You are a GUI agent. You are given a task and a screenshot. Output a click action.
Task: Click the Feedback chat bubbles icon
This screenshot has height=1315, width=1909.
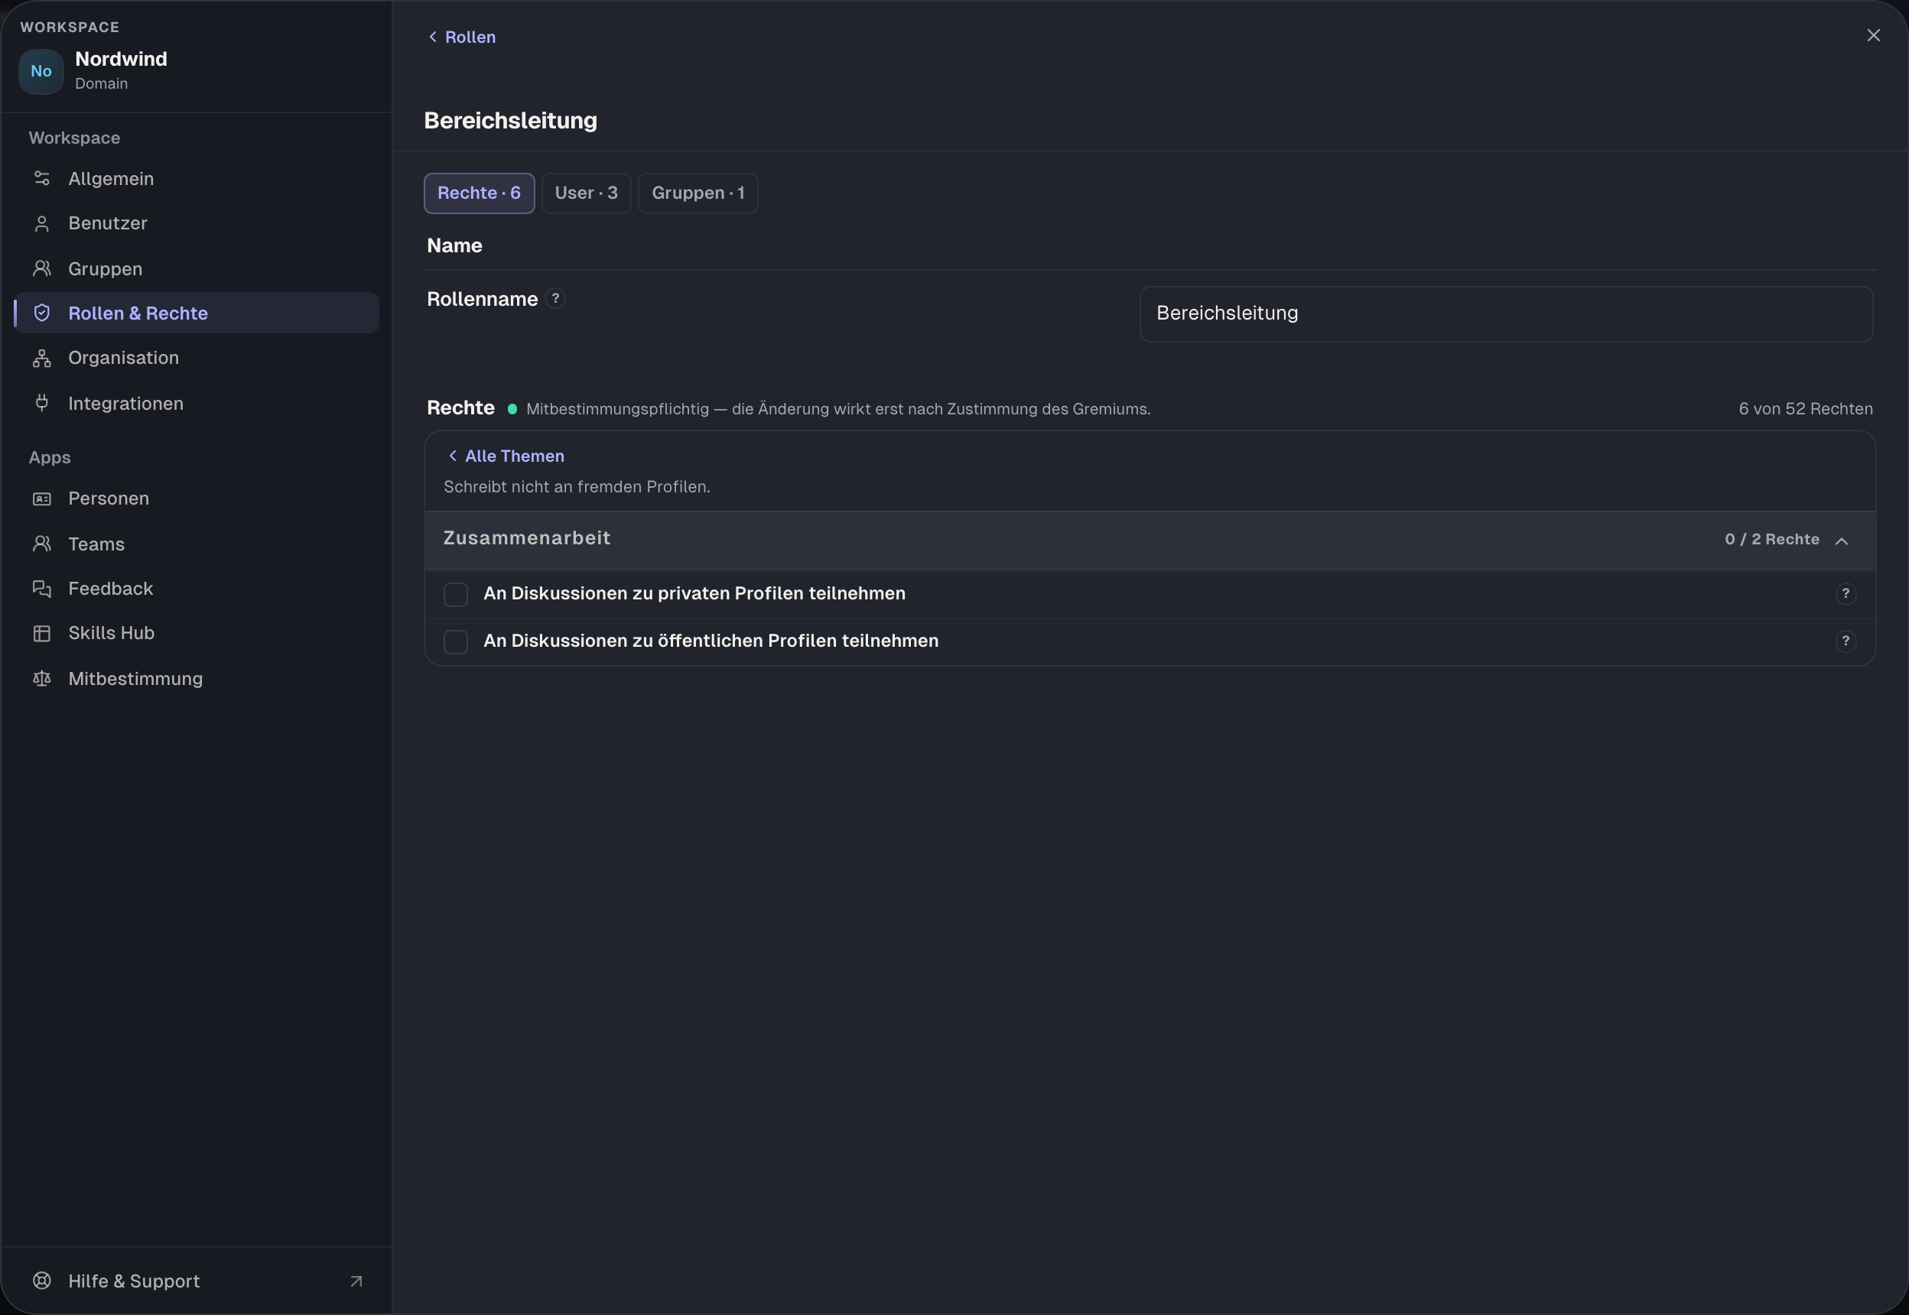coord(42,588)
